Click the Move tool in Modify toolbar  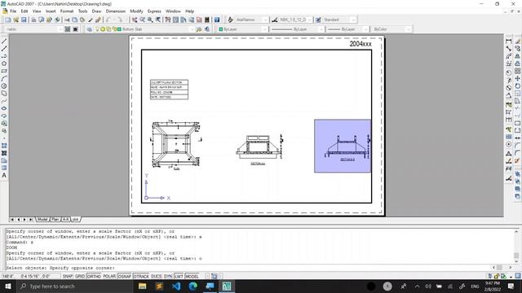[517, 78]
